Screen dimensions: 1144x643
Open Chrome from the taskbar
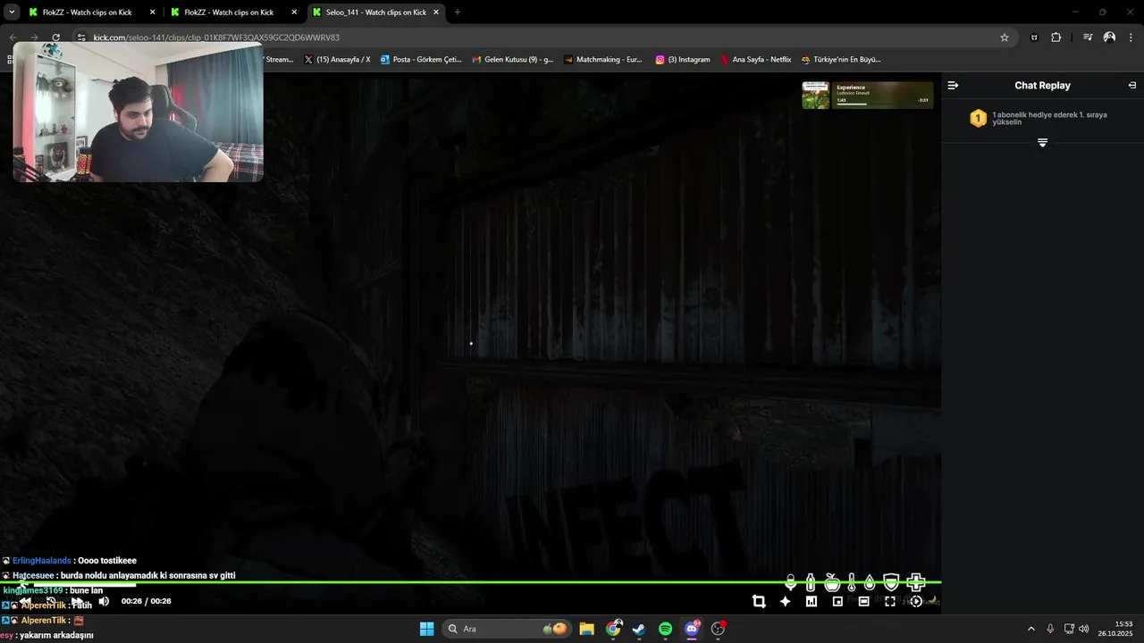pyautogui.click(x=613, y=629)
